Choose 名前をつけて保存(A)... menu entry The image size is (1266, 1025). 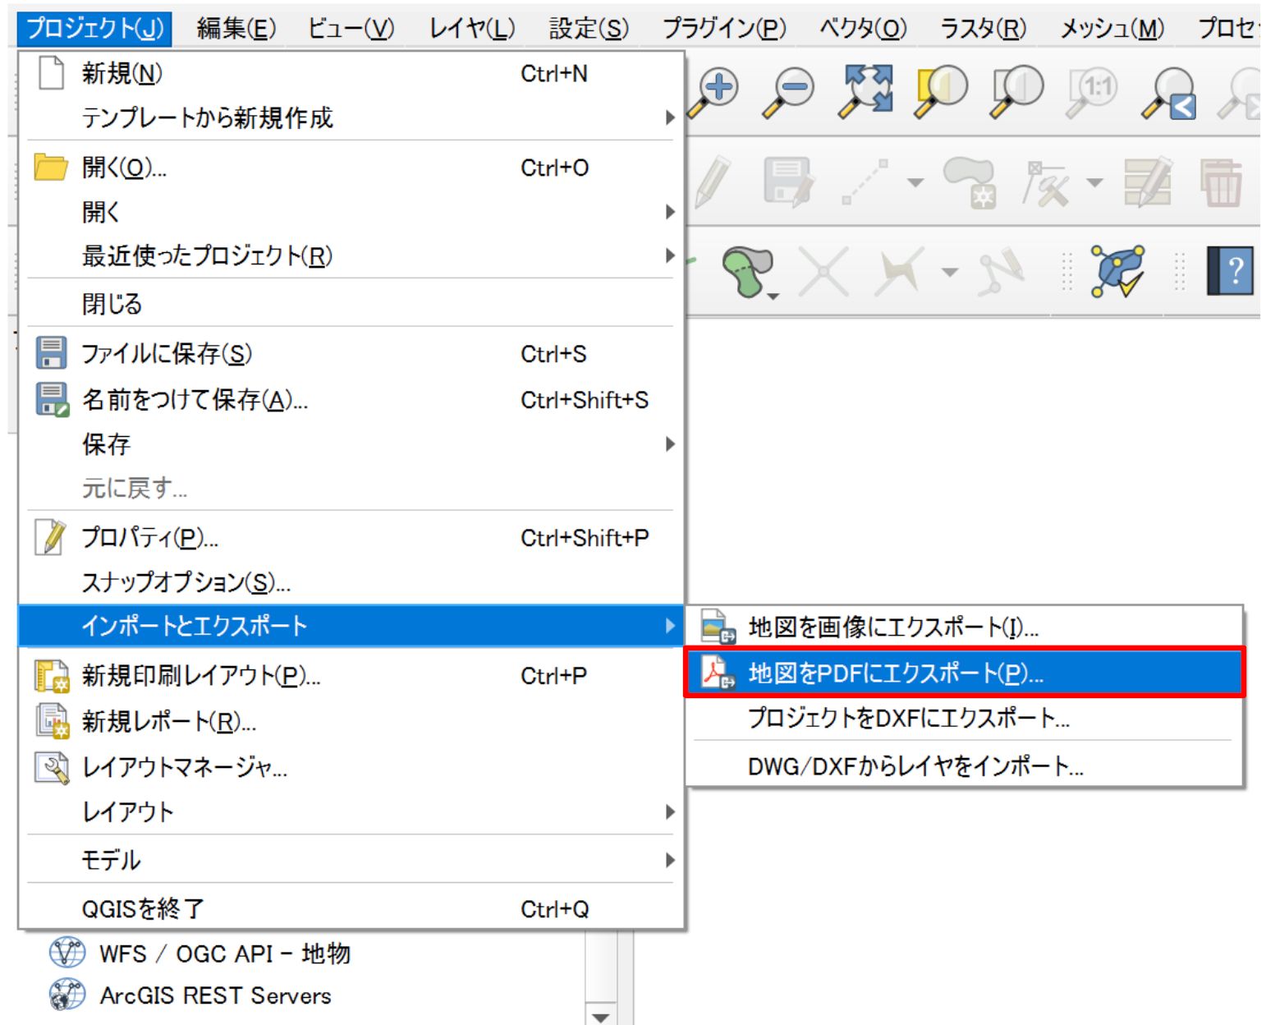pos(351,399)
